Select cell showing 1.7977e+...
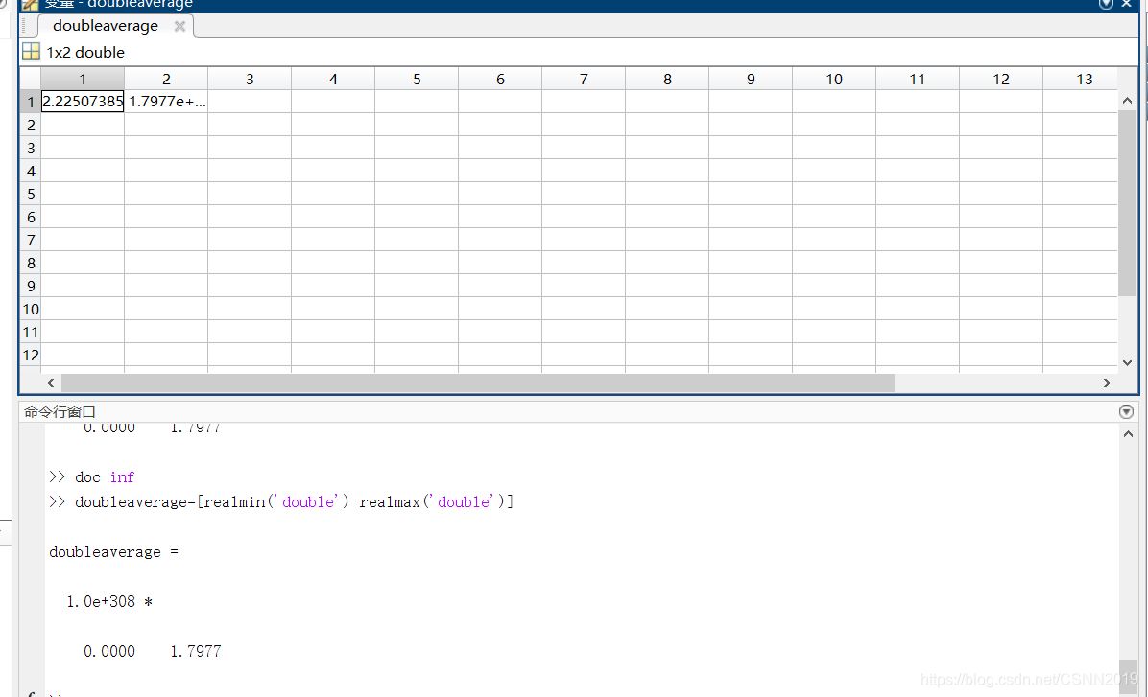 pyautogui.click(x=166, y=101)
